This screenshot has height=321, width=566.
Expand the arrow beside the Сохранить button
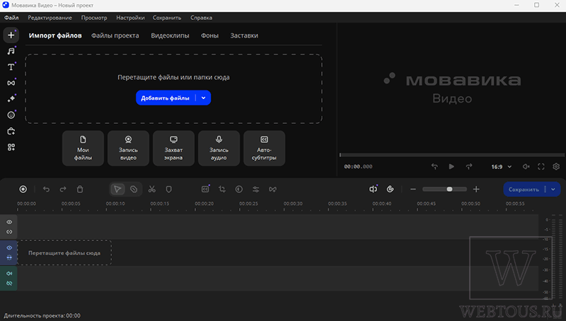pyautogui.click(x=553, y=189)
